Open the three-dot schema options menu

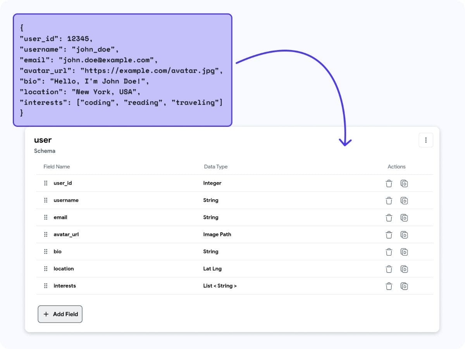coord(426,140)
